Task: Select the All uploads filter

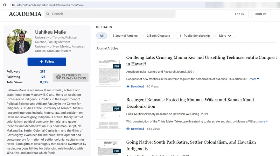Action: coord(101,36)
